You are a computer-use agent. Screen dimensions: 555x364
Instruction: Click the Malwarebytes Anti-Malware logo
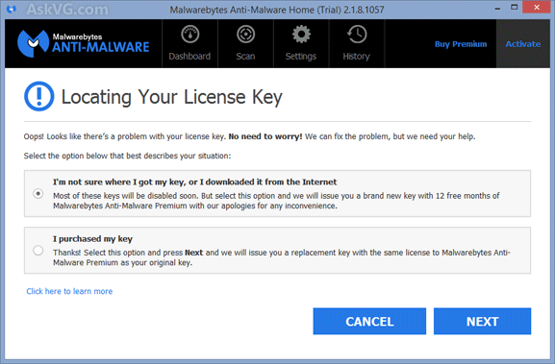[84, 43]
